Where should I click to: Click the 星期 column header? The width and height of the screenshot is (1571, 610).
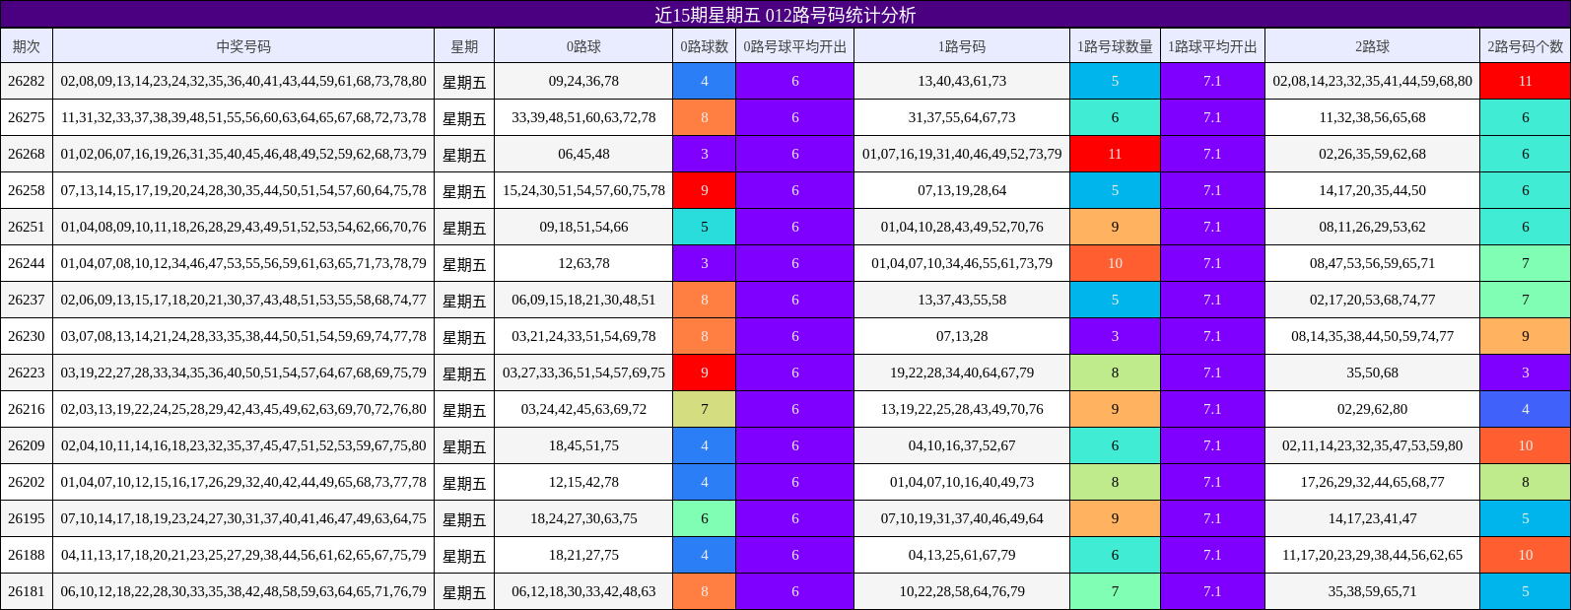point(464,46)
